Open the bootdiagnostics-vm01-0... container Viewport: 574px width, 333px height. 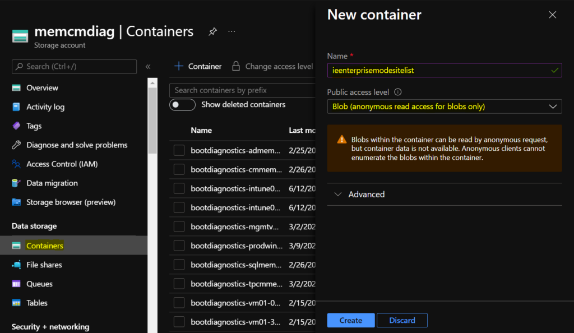(235, 303)
